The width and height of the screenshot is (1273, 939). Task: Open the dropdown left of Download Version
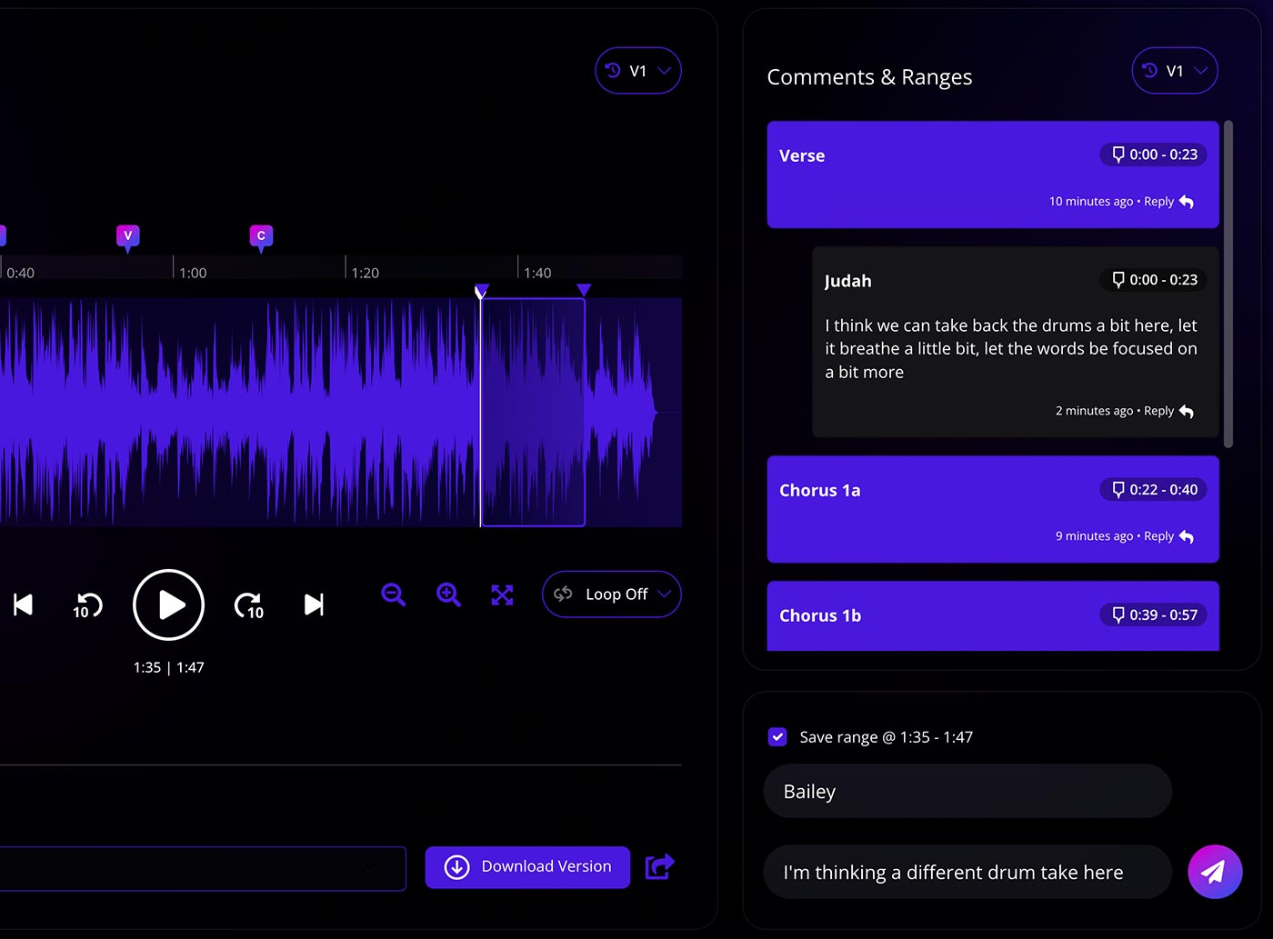pos(203,869)
